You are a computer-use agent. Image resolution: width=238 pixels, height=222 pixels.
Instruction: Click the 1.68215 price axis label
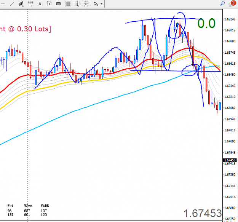click(230, 97)
